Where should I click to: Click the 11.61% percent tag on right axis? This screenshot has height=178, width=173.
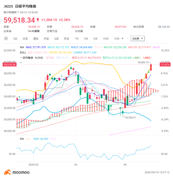165,64
